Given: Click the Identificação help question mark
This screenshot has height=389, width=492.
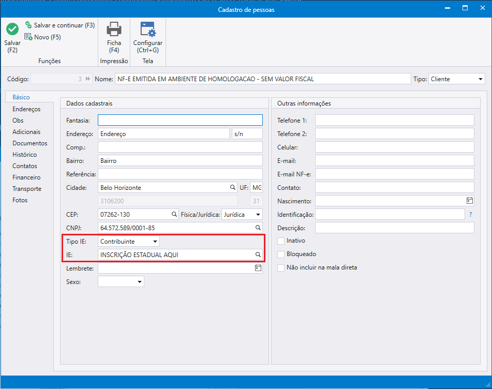Looking at the screenshot, I should click(470, 215).
